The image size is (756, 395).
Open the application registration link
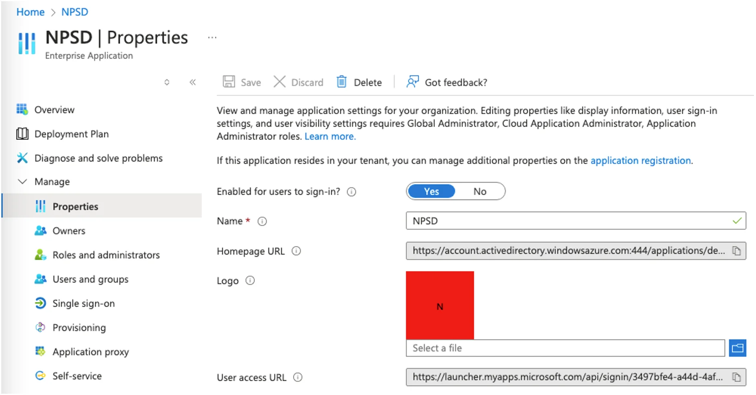tap(641, 160)
